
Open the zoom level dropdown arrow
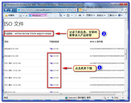[x=123, y=98]
